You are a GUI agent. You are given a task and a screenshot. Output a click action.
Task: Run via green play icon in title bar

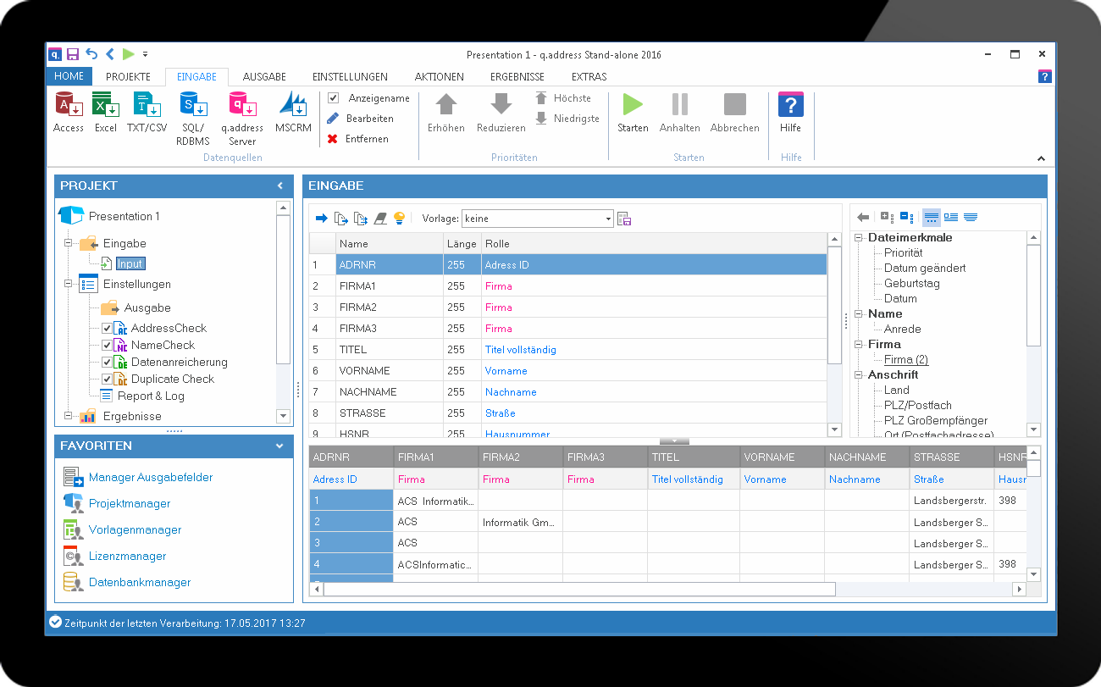128,54
